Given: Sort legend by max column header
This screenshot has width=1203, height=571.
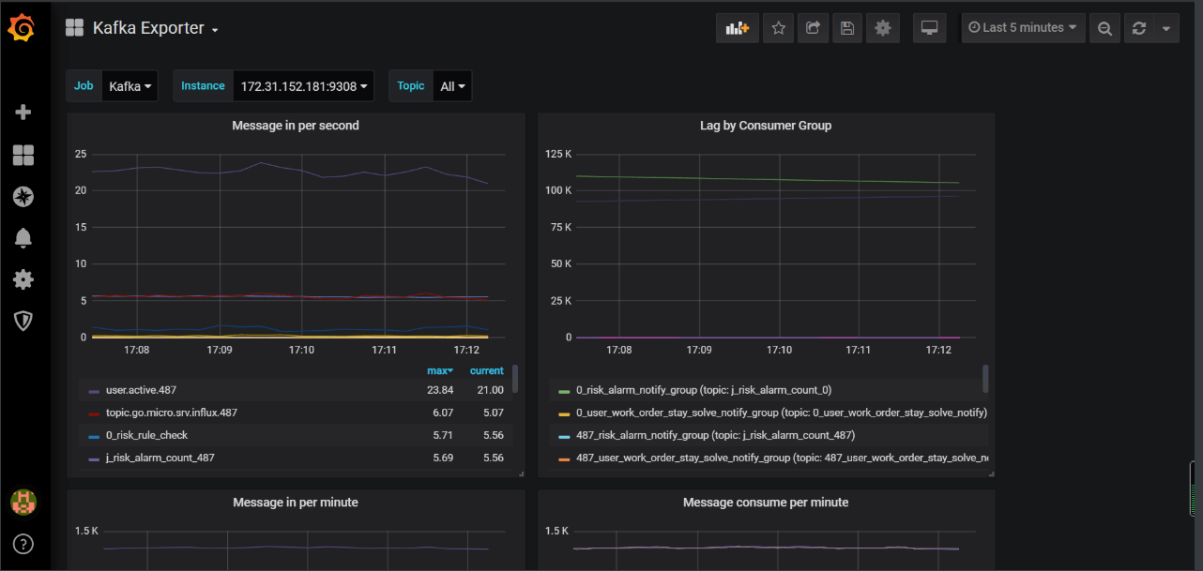Looking at the screenshot, I should (440, 371).
